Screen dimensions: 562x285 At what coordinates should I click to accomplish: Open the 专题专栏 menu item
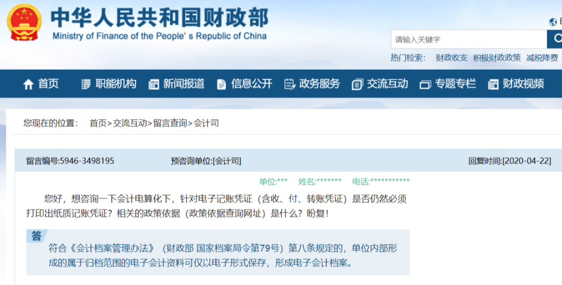coord(455,84)
